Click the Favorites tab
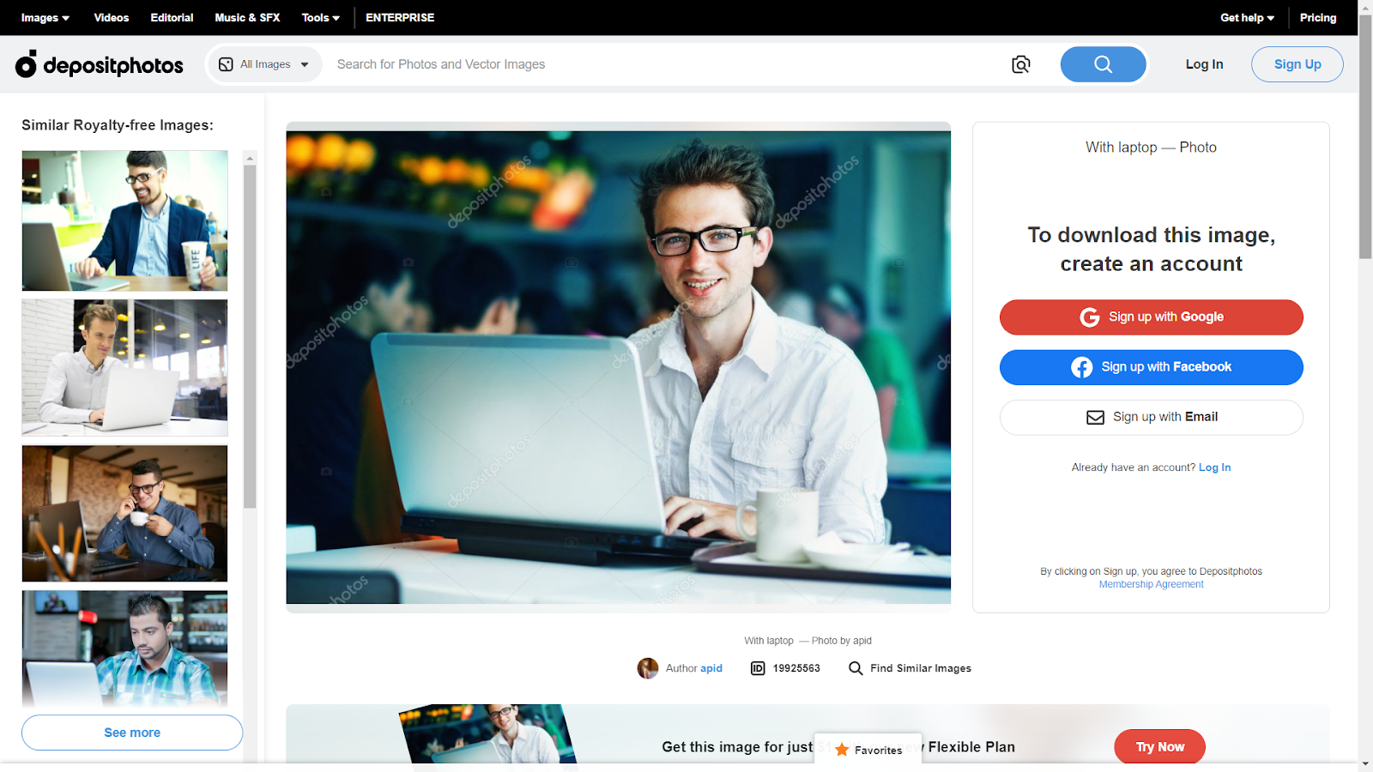Image resolution: width=1373 pixels, height=772 pixels. [x=868, y=749]
